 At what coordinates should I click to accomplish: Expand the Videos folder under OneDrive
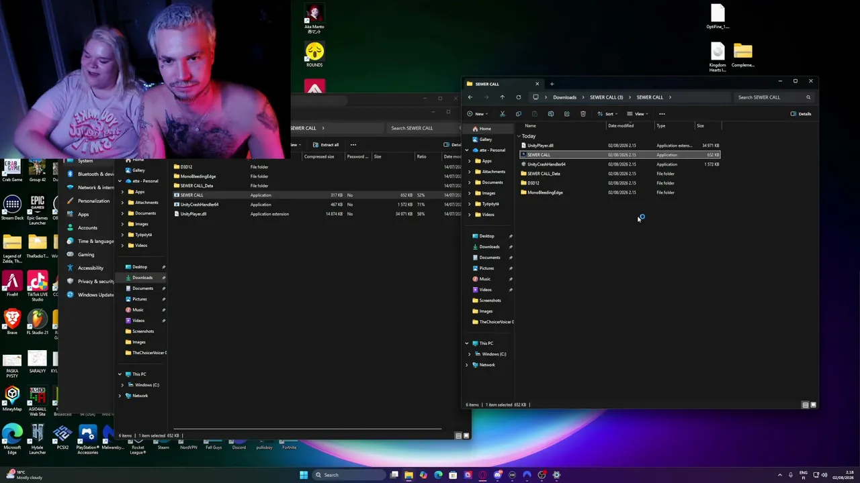470,215
